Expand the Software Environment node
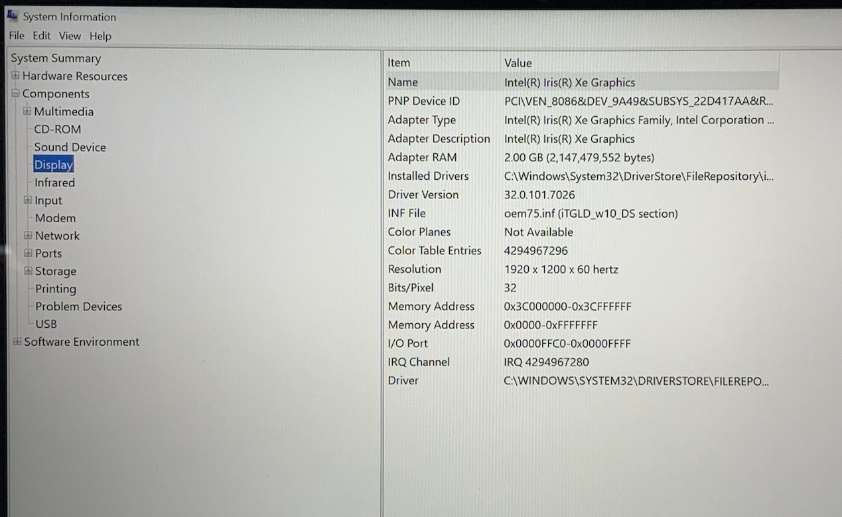842x517 pixels. [x=17, y=342]
